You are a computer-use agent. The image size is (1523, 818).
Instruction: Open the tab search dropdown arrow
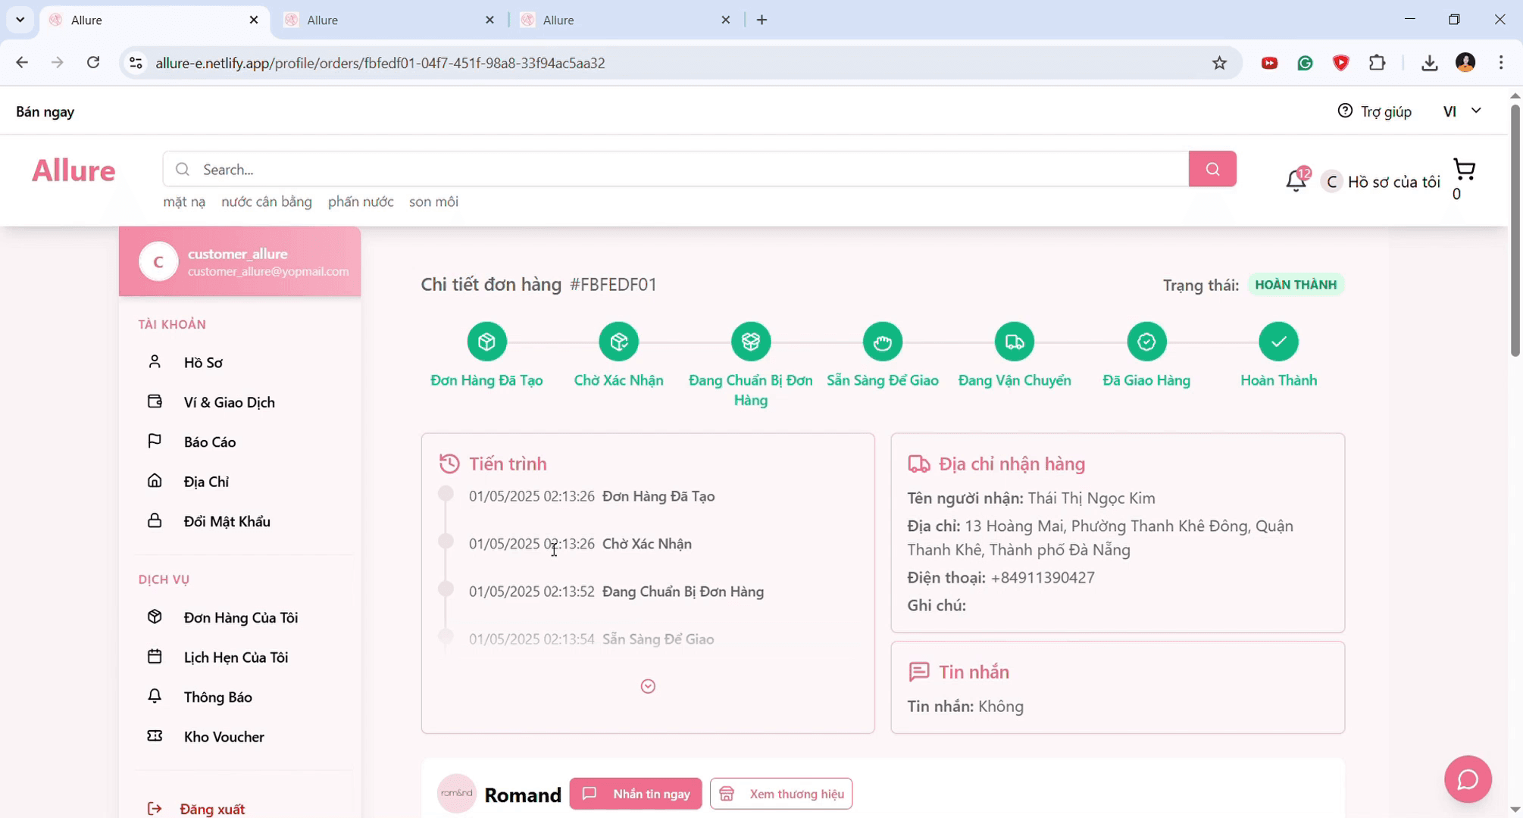pos(20,20)
